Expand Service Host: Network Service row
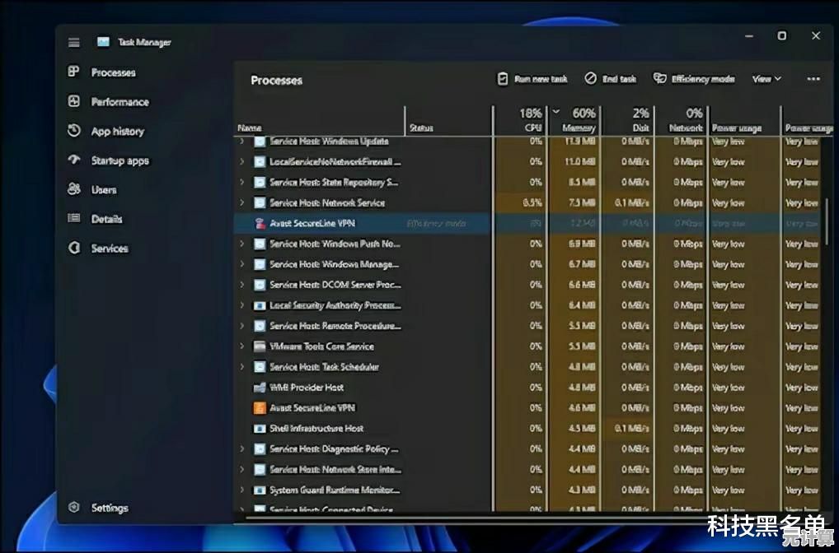This screenshot has height=553, width=839. (x=241, y=202)
